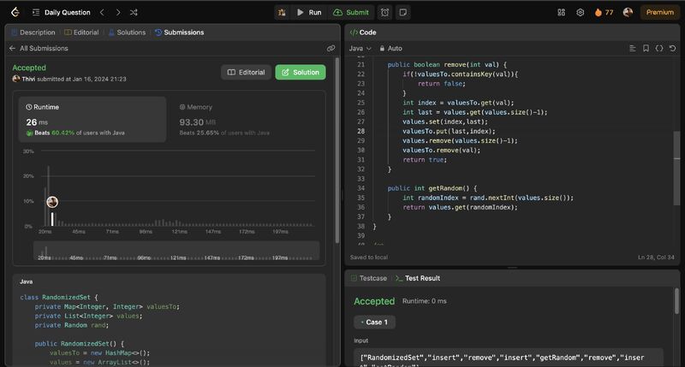Click 'Saved to local' status text
The height and width of the screenshot is (367, 685).
[x=369, y=257]
